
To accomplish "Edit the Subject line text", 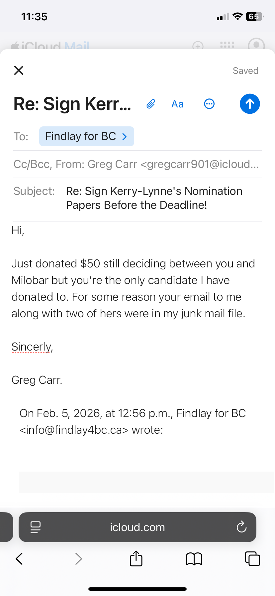I will [x=154, y=198].
